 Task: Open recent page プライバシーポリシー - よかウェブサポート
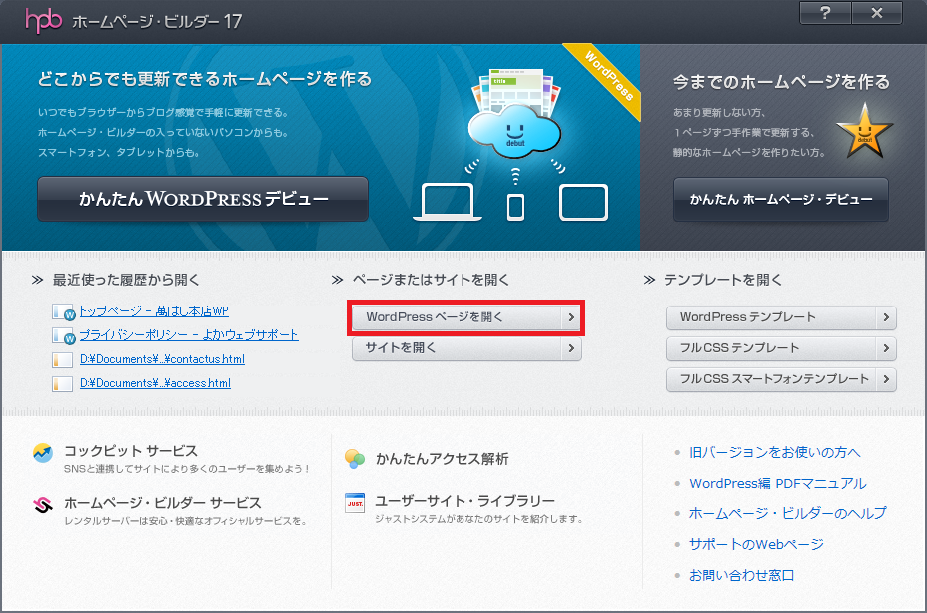coord(189,335)
